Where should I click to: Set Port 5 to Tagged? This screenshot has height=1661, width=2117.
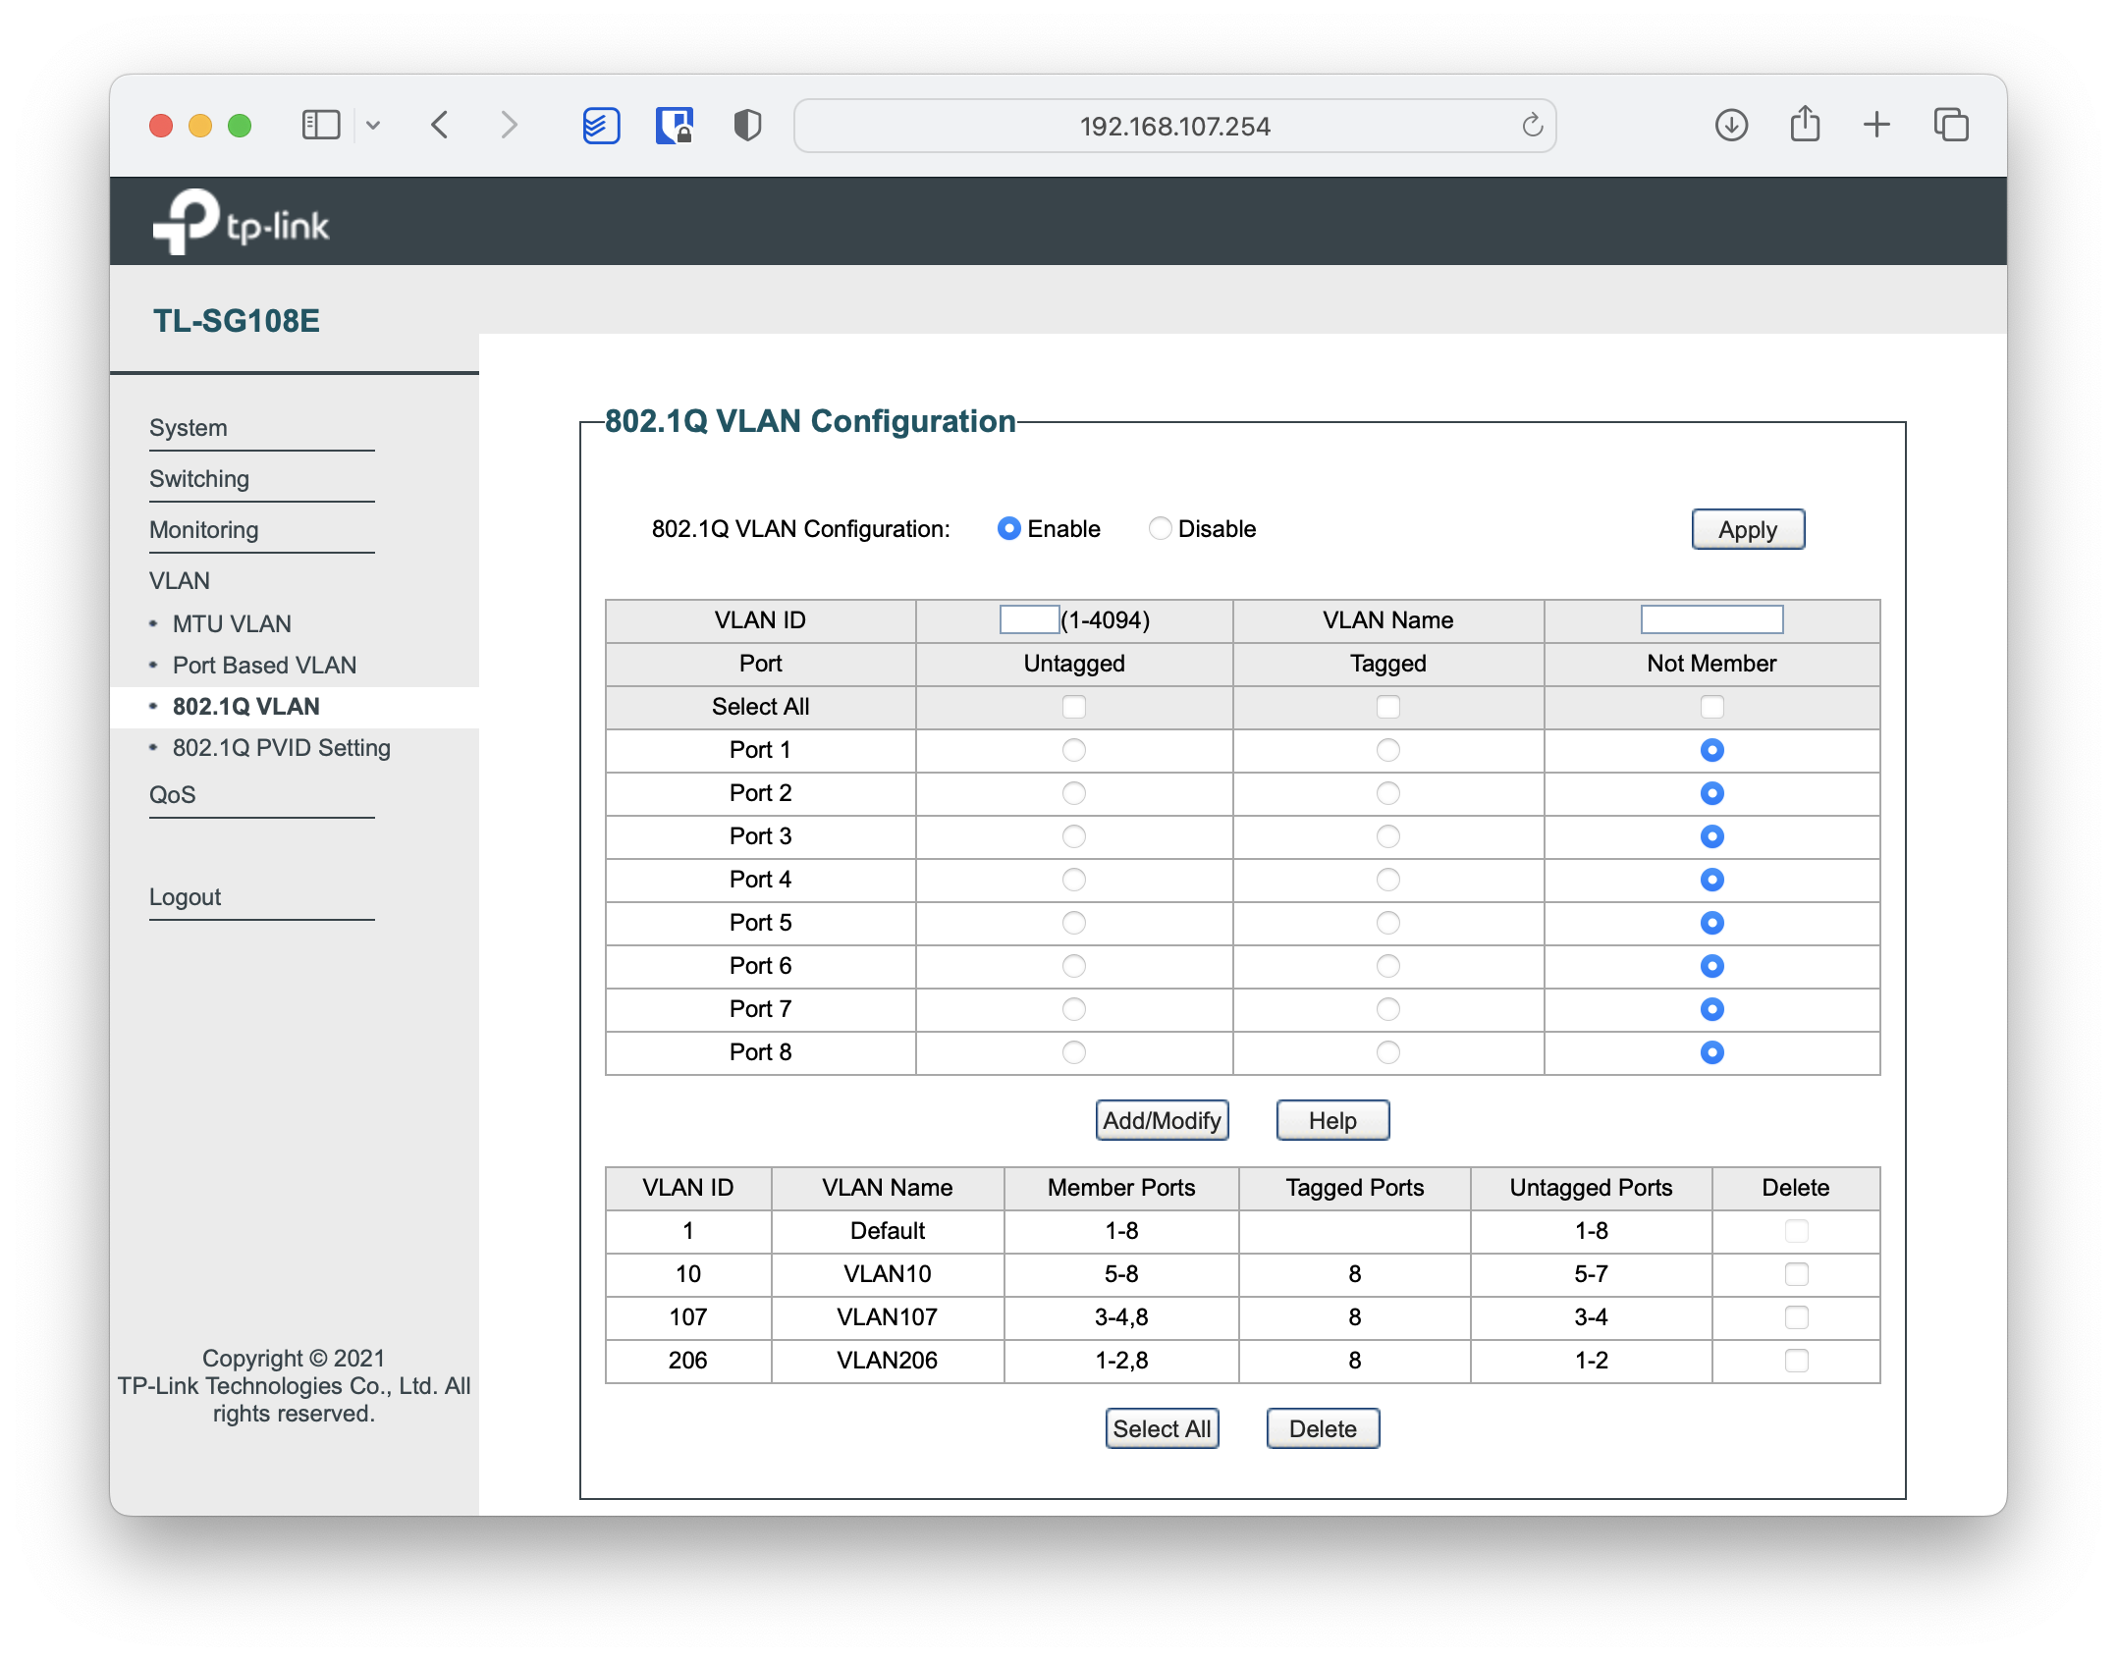point(1387,923)
